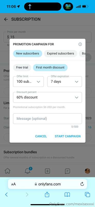Image resolution: width=95 pixels, height=207 pixels.
Task: Tap the info icon in promotion dialog
Action: point(80,44)
